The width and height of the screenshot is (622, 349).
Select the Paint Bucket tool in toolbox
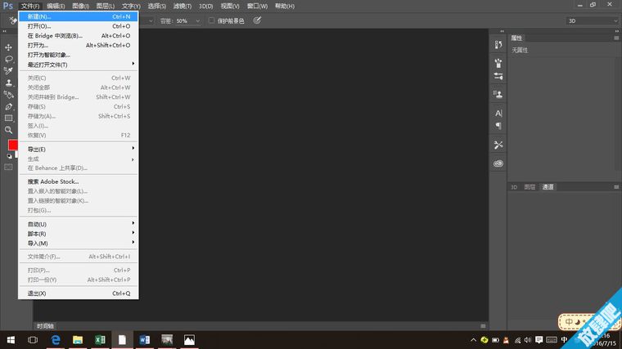[x=8, y=95]
